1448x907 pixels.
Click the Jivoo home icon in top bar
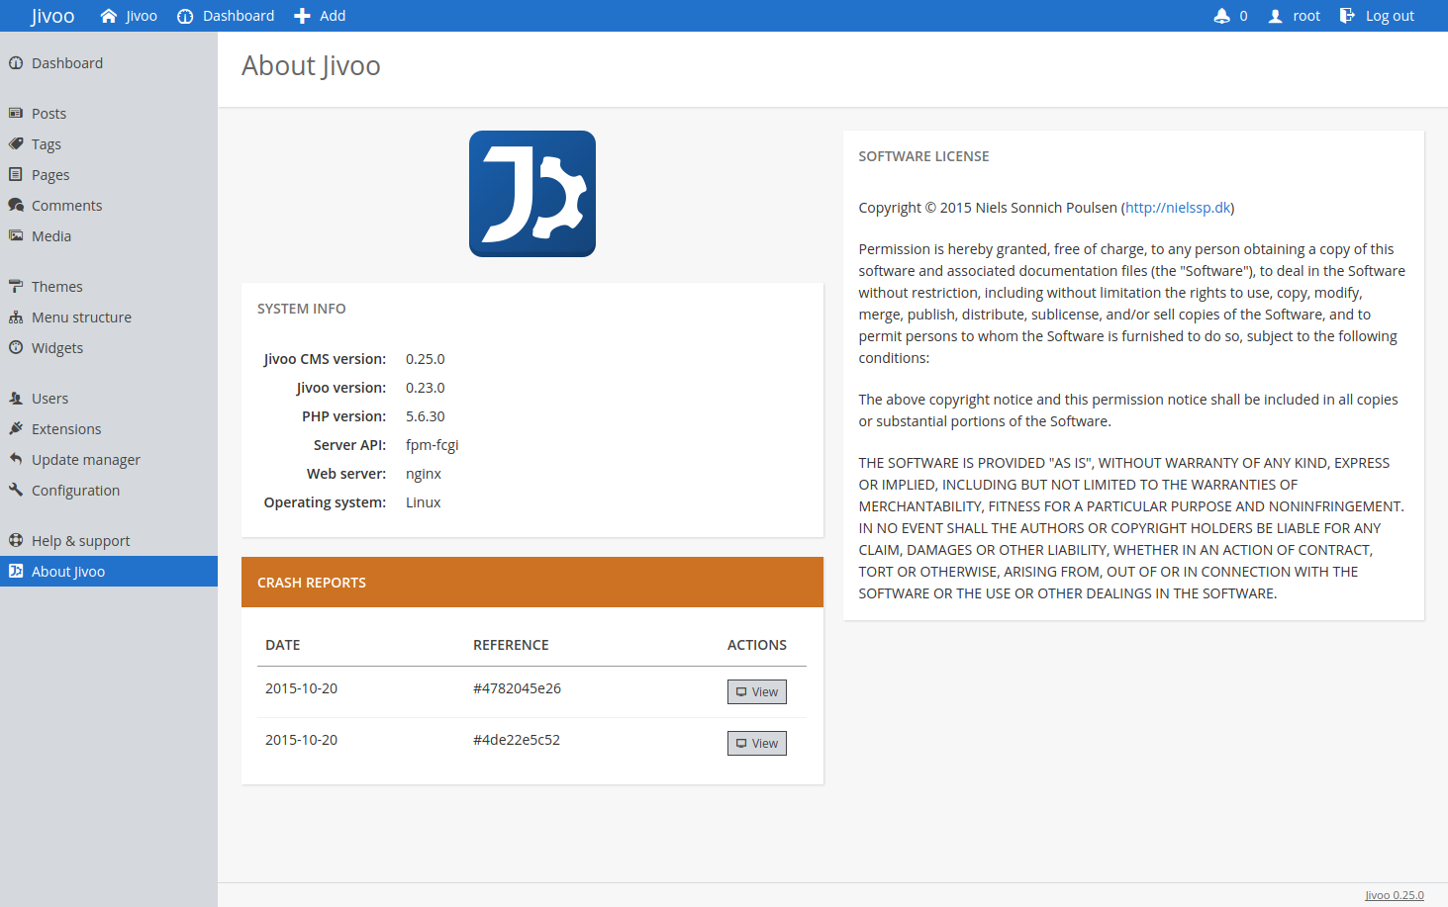[109, 16]
